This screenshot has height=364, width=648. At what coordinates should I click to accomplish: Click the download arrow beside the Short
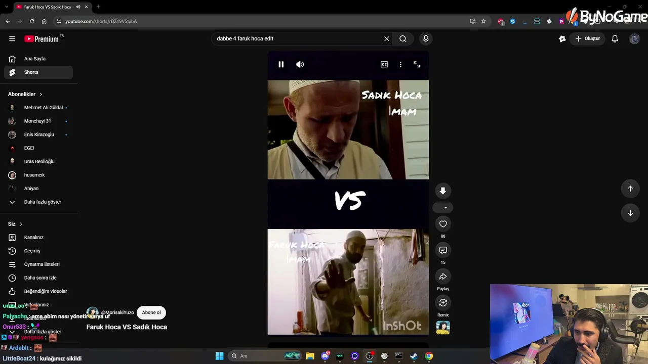(443, 191)
